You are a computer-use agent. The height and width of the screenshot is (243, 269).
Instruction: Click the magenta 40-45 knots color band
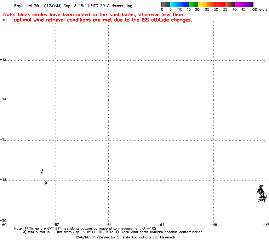[239, 4]
